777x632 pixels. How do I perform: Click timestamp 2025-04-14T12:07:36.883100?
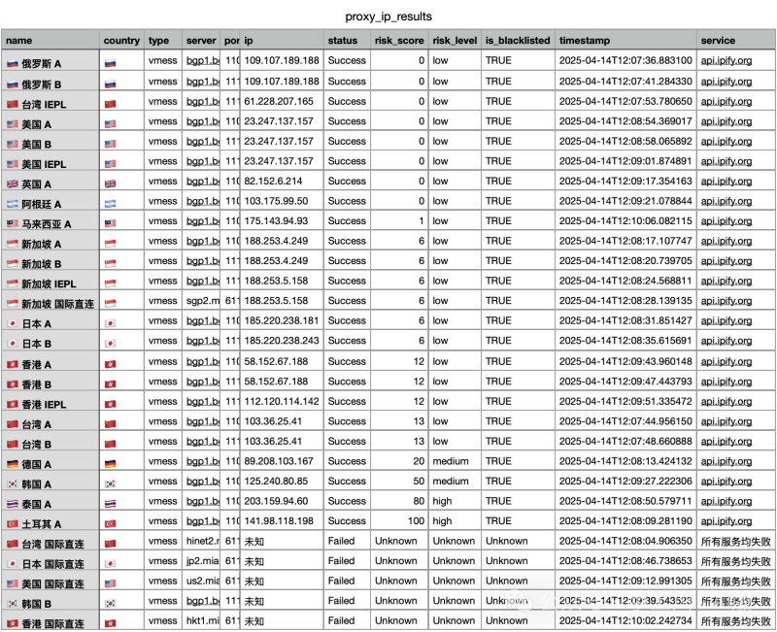(625, 60)
